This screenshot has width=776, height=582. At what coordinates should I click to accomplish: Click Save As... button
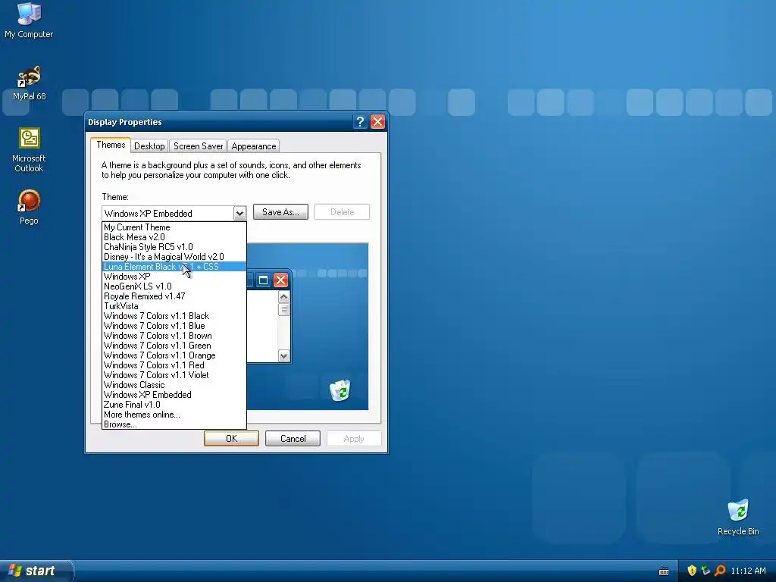280,212
